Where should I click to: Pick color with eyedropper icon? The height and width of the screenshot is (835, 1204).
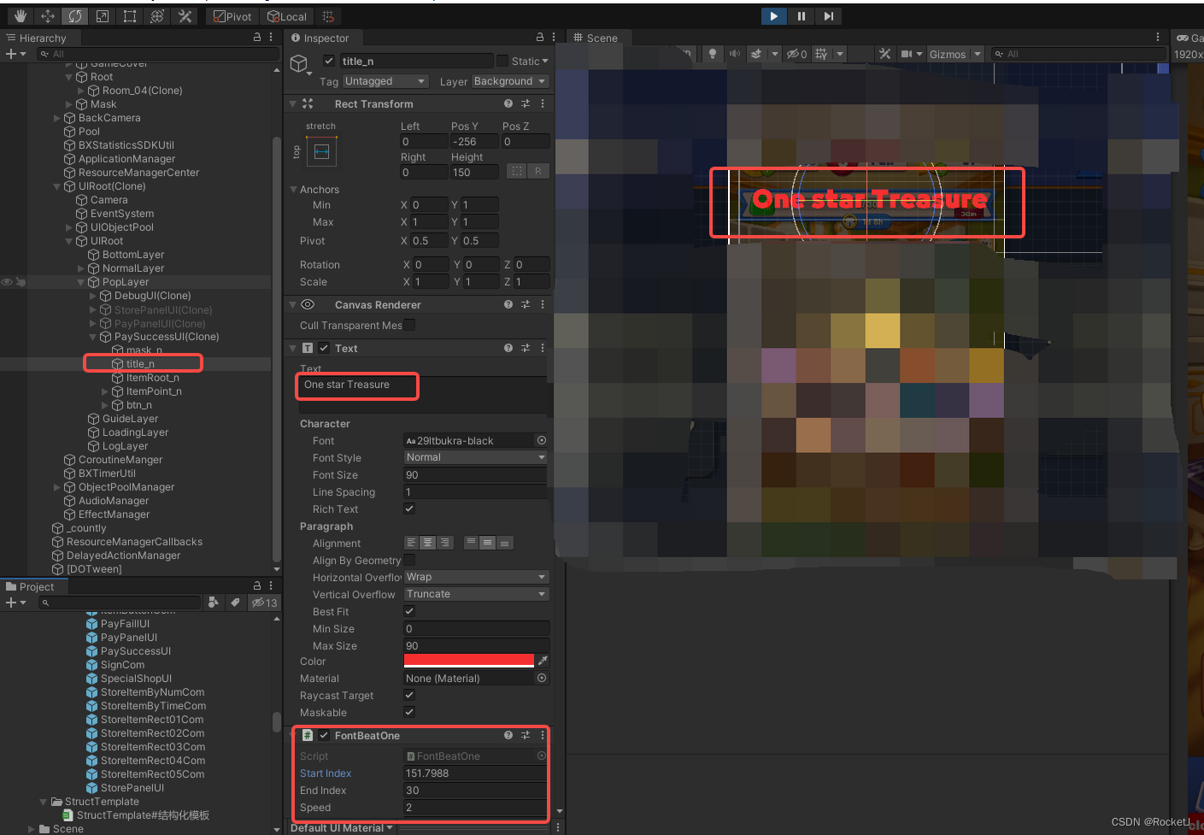coord(543,661)
